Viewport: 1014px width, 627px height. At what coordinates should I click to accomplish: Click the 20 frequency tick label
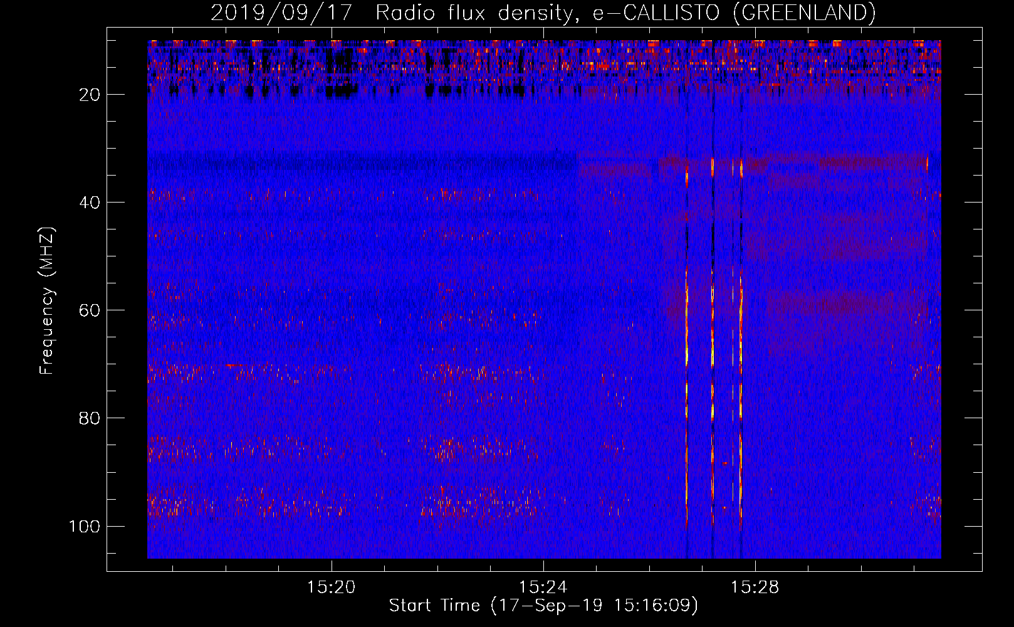point(90,95)
